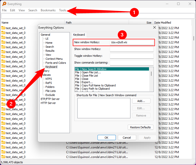Viewport: 196px width, 165px height.
Task: Click the New window Hotkey field
Action: [132, 42]
